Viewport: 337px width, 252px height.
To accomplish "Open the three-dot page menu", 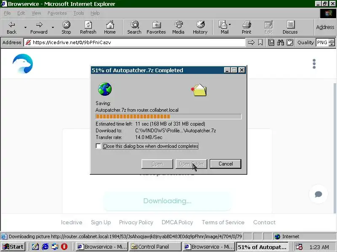I will 314,64.
